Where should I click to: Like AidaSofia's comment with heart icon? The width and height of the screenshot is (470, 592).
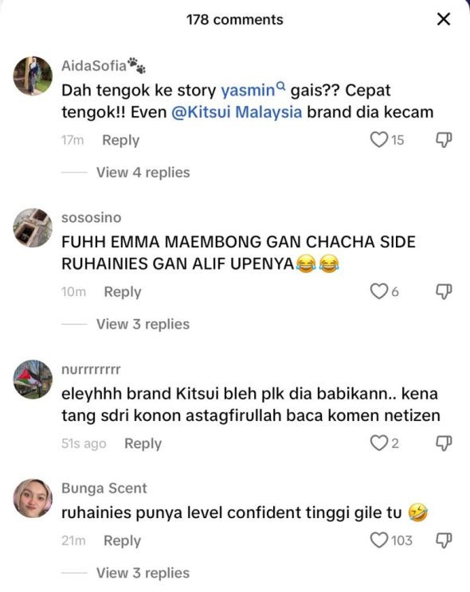tap(379, 140)
